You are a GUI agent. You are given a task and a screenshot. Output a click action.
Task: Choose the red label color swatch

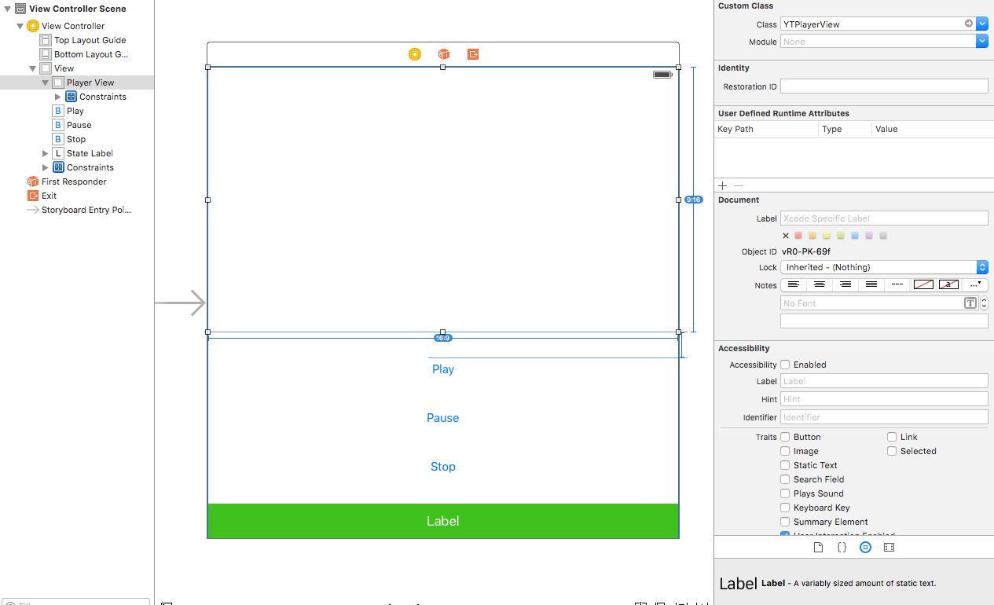(799, 236)
